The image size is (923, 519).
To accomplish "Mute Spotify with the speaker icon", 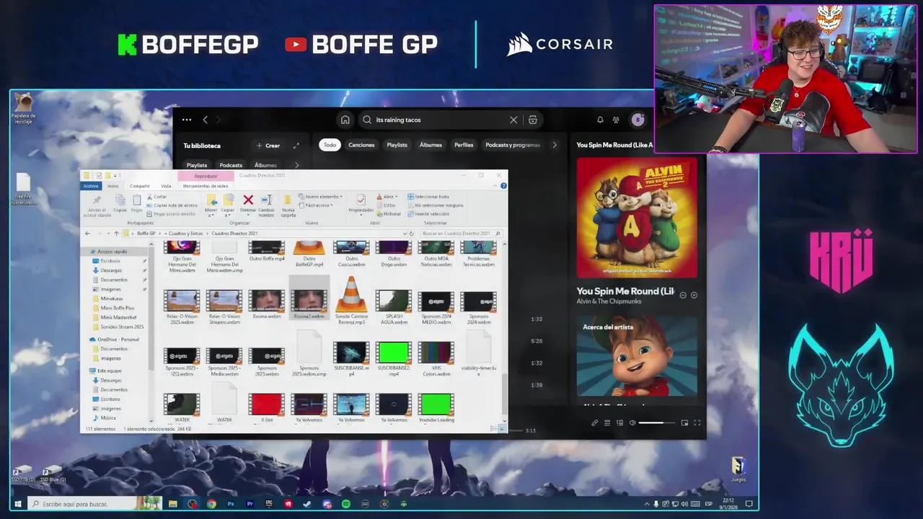I will click(632, 423).
